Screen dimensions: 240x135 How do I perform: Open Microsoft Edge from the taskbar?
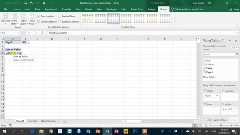(x=32, y=131)
